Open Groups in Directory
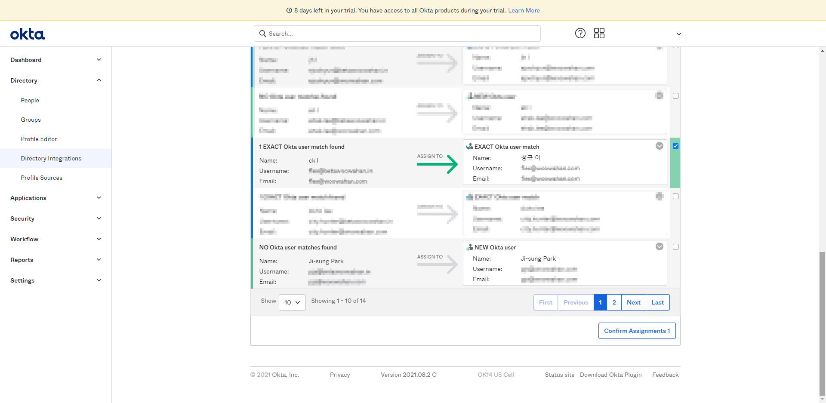This screenshot has height=403, width=826. pyautogui.click(x=31, y=120)
